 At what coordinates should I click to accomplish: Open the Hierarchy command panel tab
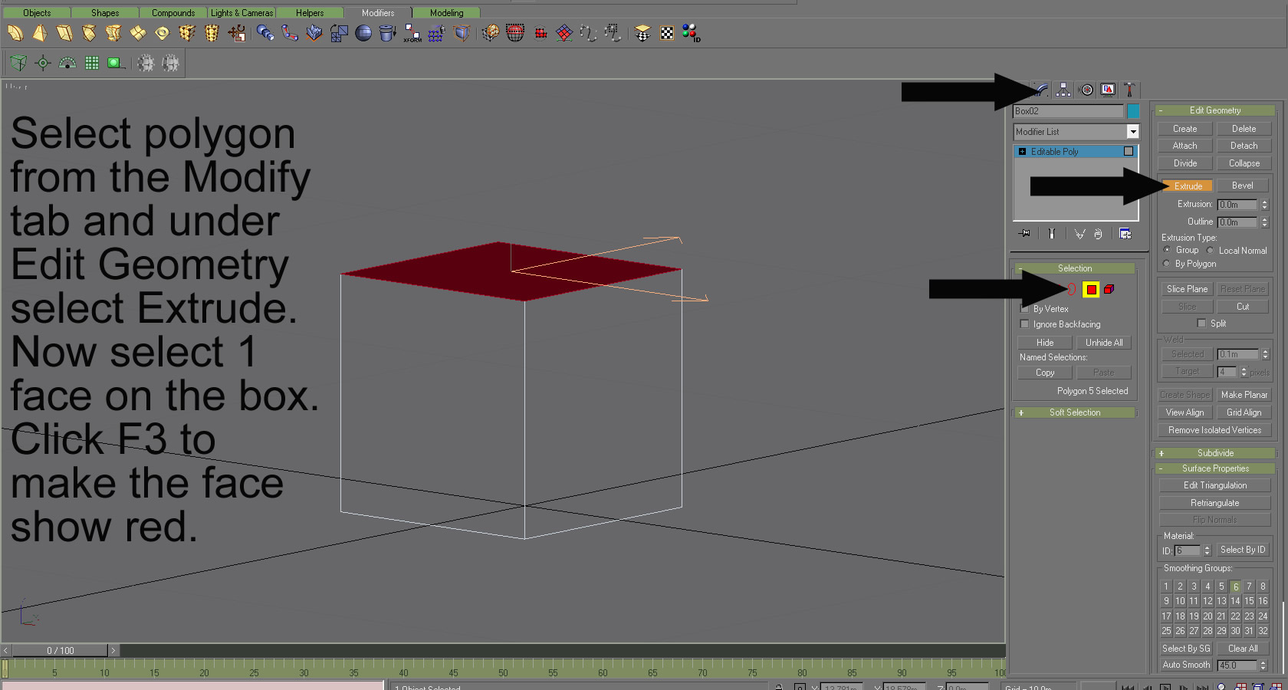pyautogui.click(x=1063, y=90)
